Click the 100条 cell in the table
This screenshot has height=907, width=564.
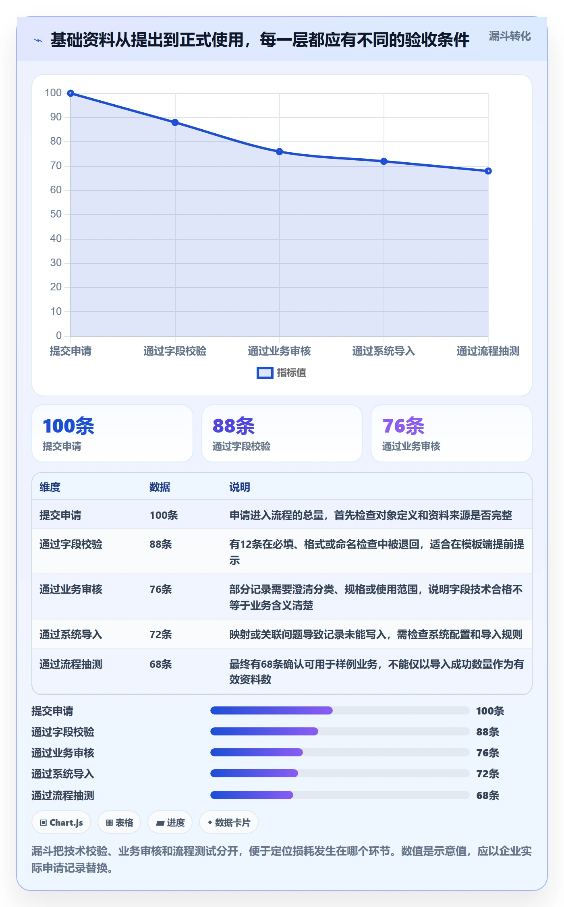pyautogui.click(x=164, y=515)
